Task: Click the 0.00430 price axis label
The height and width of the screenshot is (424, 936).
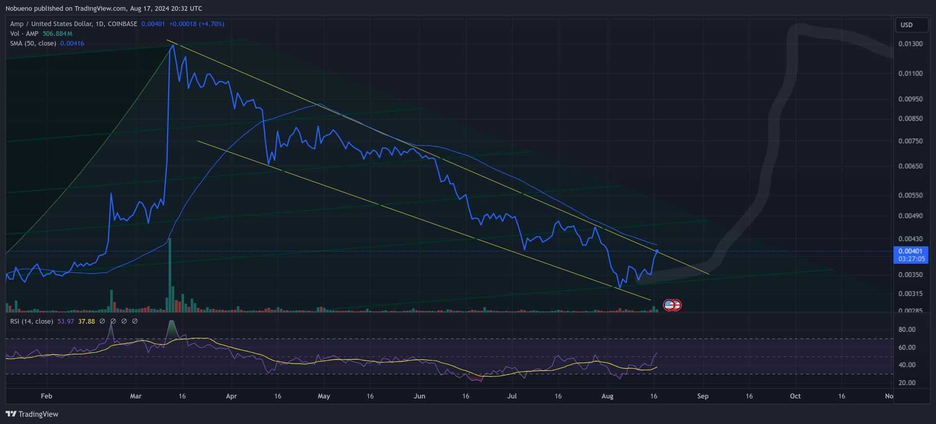Action: 910,239
